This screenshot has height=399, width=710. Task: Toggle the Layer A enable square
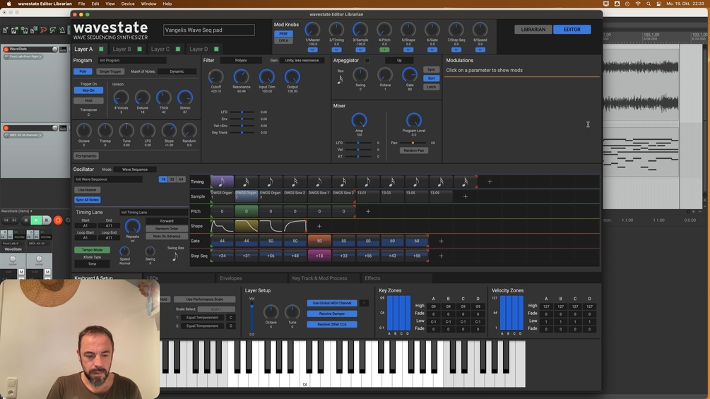pyautogui.click(x=101, y=49)
